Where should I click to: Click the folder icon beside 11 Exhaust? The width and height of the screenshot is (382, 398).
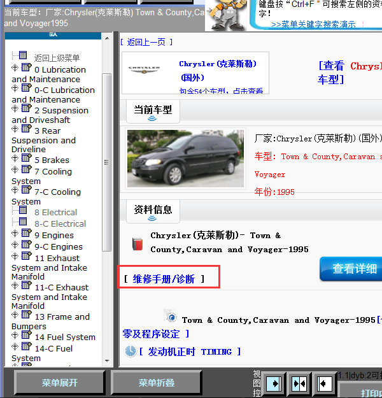tap(26, 256)
